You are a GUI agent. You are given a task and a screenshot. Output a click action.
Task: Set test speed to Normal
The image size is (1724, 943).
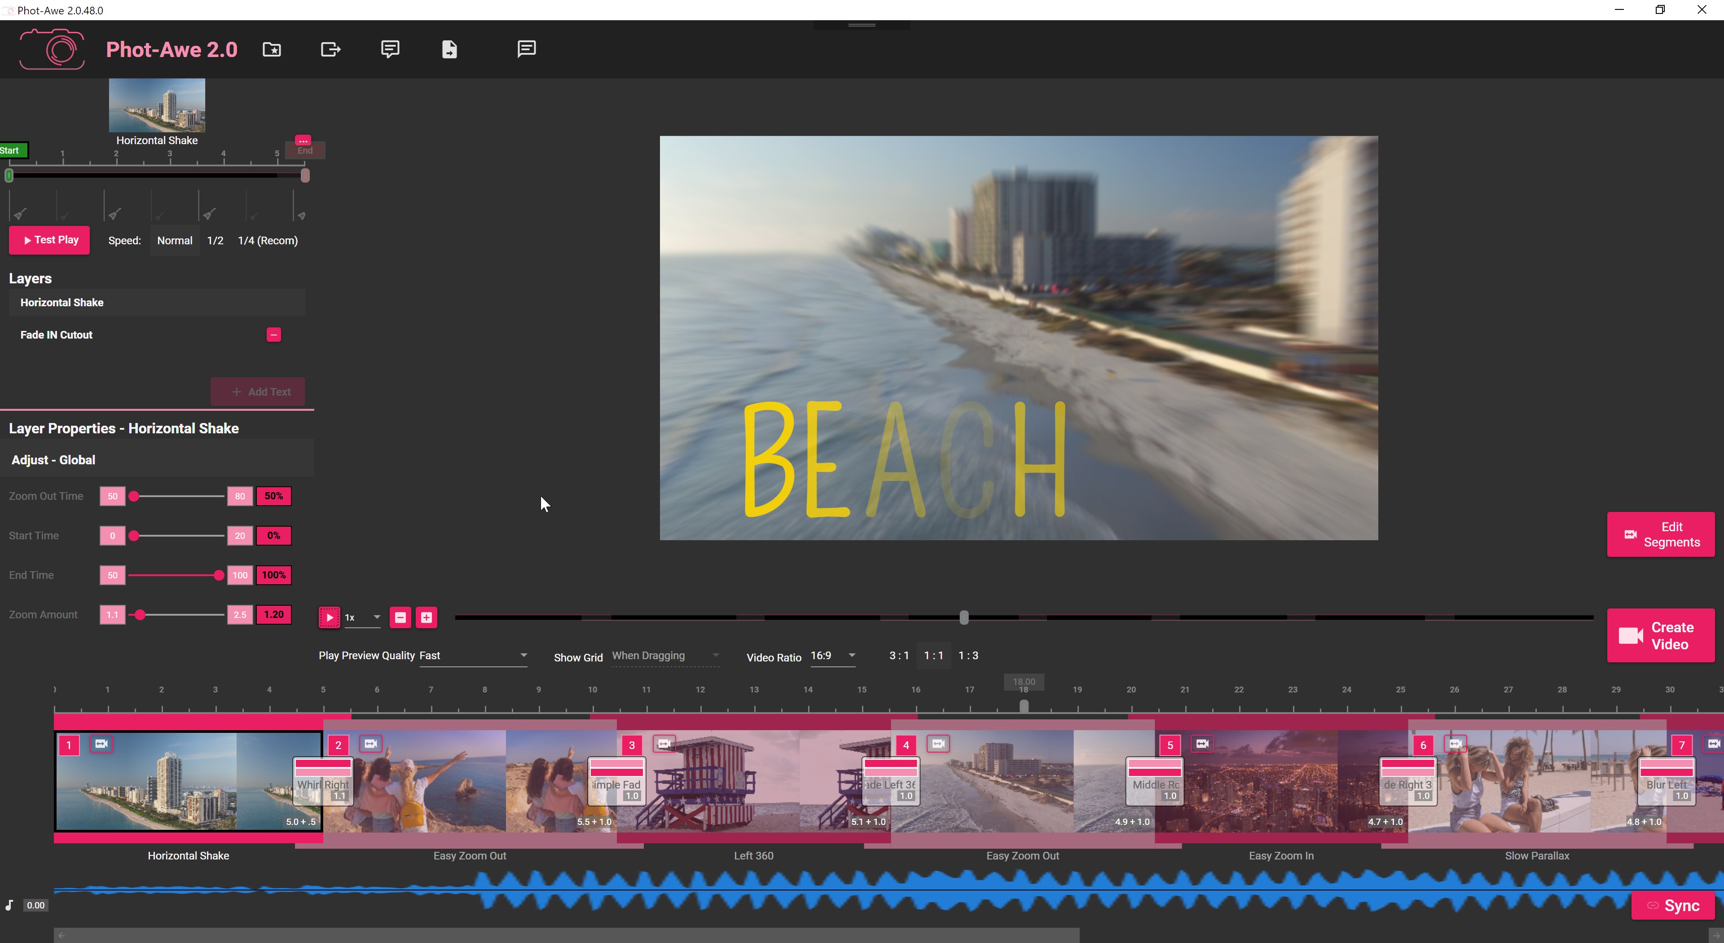click(x=175, y=240)
